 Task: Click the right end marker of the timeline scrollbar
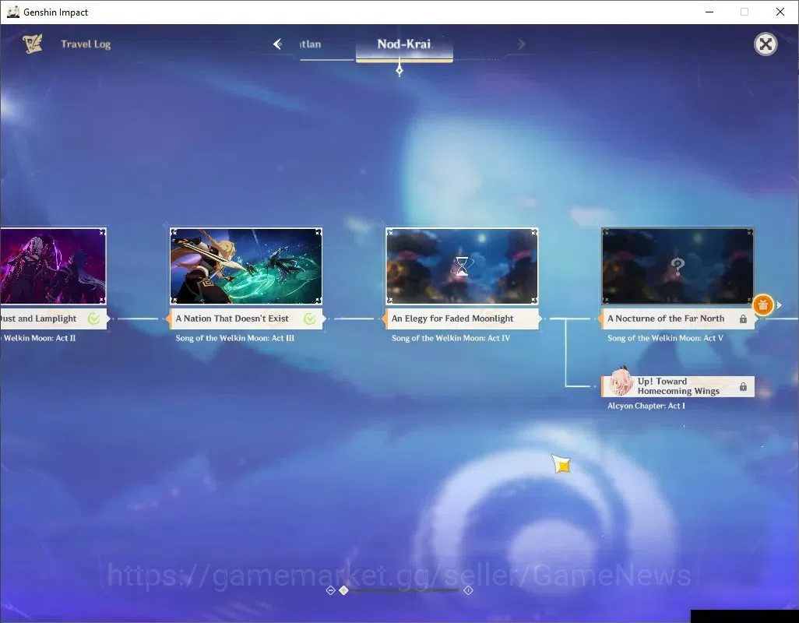[468, 590]
